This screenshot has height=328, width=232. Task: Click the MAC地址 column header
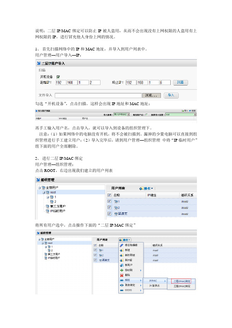63,118
